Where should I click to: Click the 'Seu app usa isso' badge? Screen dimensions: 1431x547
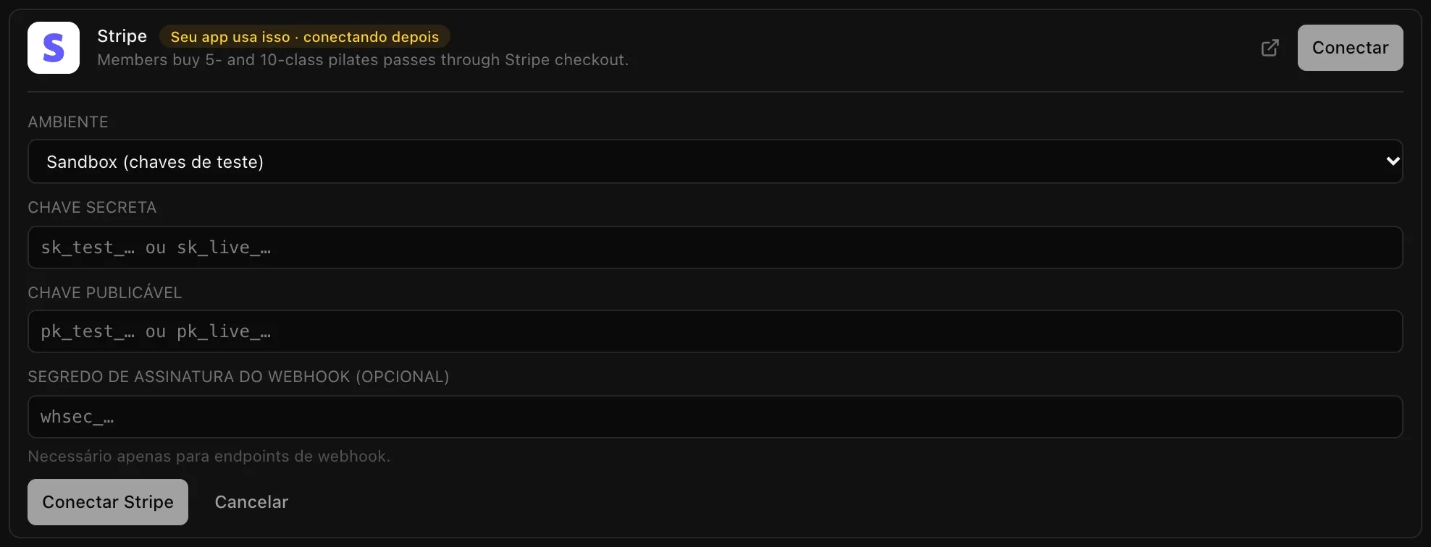305,37
